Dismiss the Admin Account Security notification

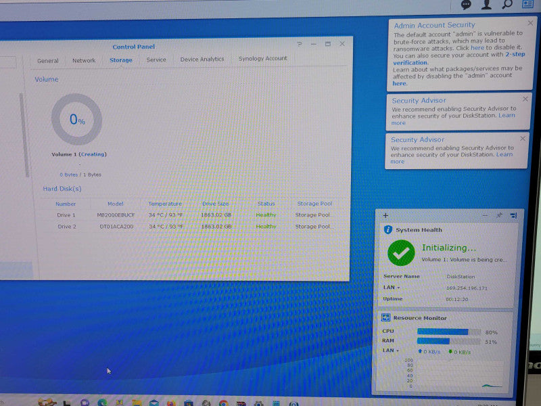click(530, 23)
